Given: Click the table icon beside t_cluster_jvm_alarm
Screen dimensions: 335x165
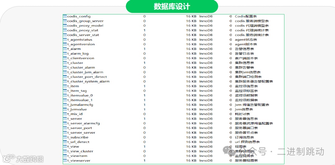Looking at the screenshot, I should click(x=65, y=72).
